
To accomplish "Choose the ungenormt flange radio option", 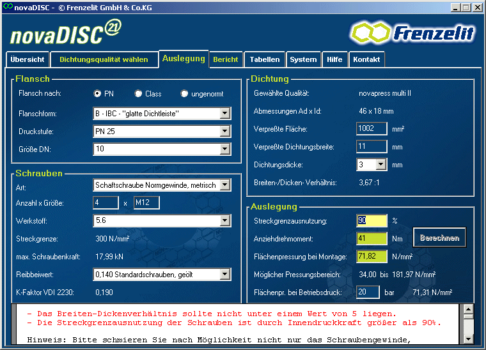I will pyautogui.click(x=185, y=94).
